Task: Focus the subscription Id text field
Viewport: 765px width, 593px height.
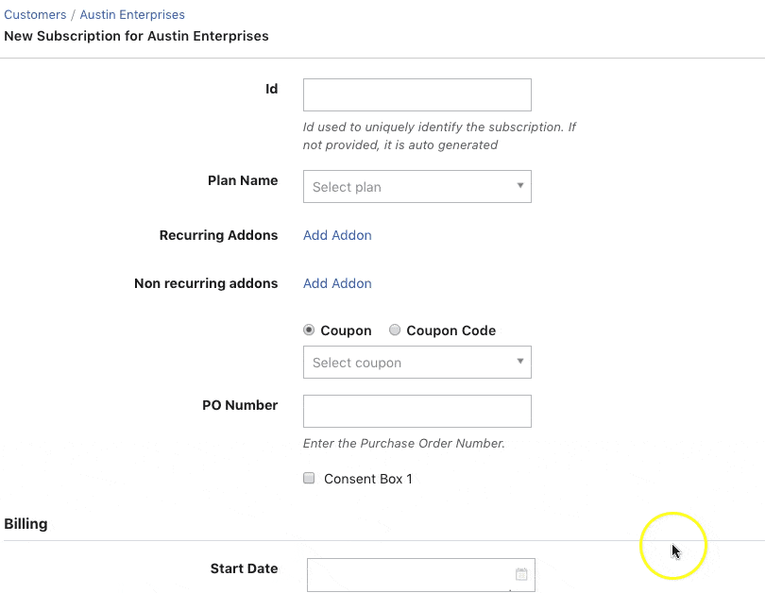Action: [416, 94]
